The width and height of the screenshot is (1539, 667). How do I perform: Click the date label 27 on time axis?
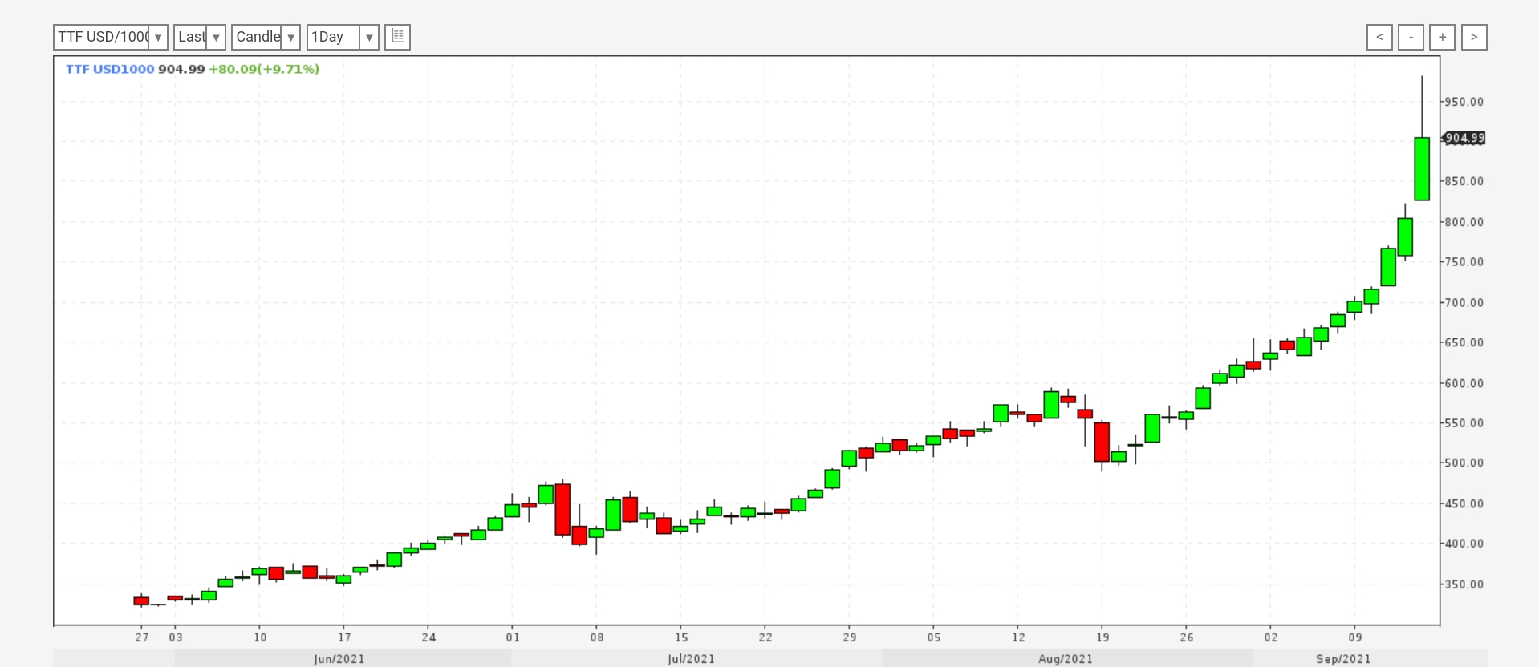(x=142, y=637)
